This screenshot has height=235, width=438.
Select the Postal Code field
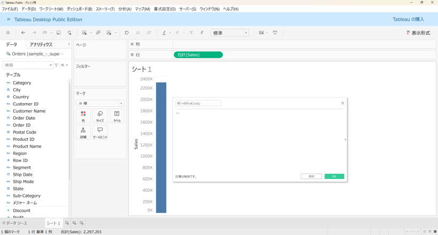click(x=25, y=132)
